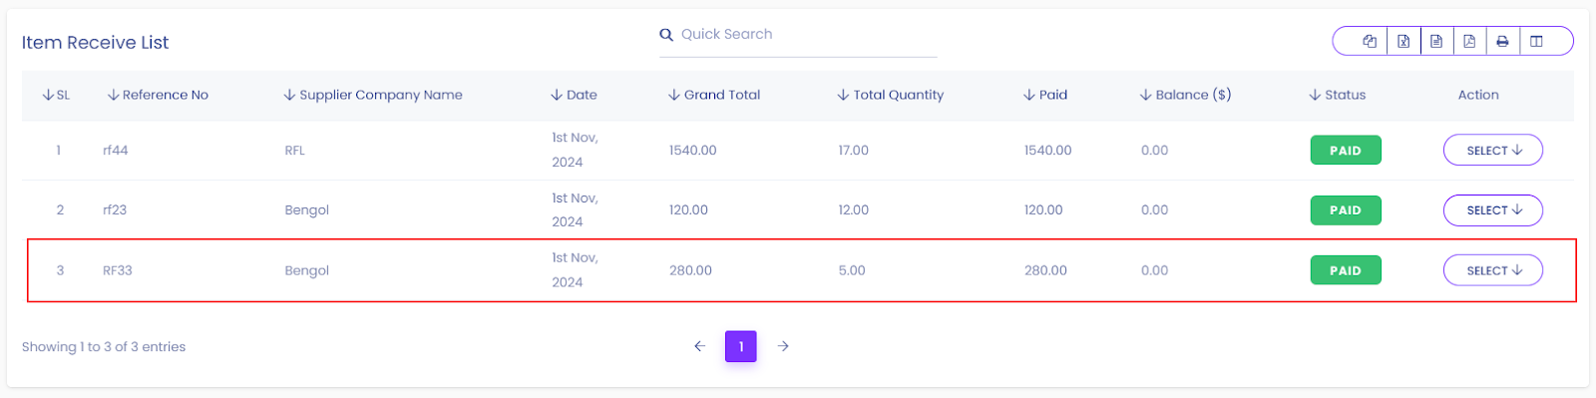Click Item Receive List heading
This screenshot has height=398, width=1596.
(96, 43)
